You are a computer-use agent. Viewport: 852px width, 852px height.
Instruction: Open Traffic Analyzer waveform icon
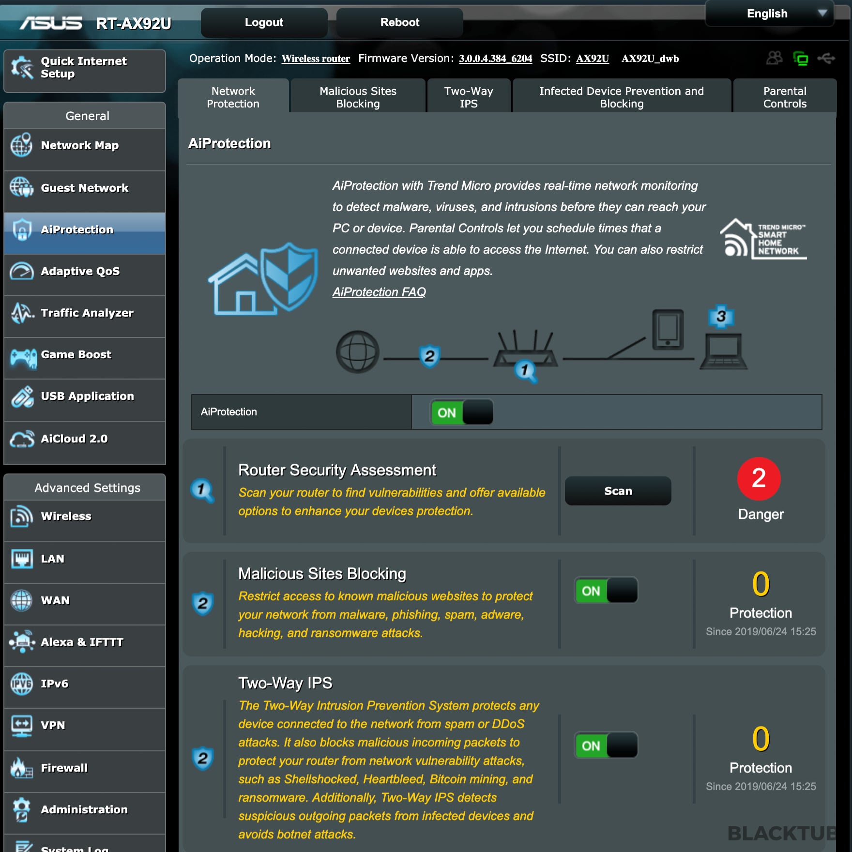tap(22, 313)
